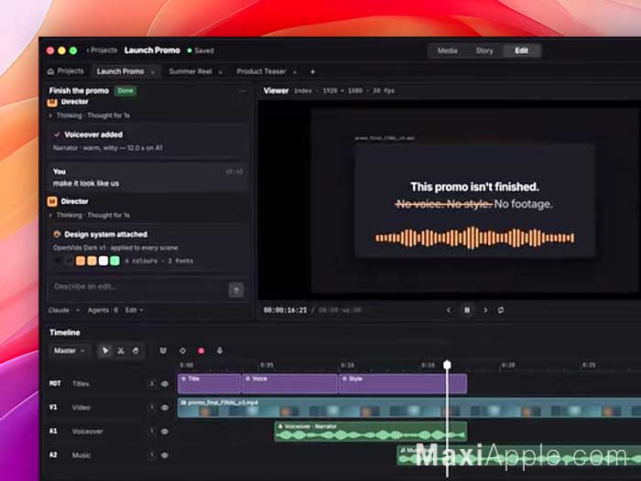Toggle visibility of the Music track
The image size is (641, 481).
click(165, 455)
